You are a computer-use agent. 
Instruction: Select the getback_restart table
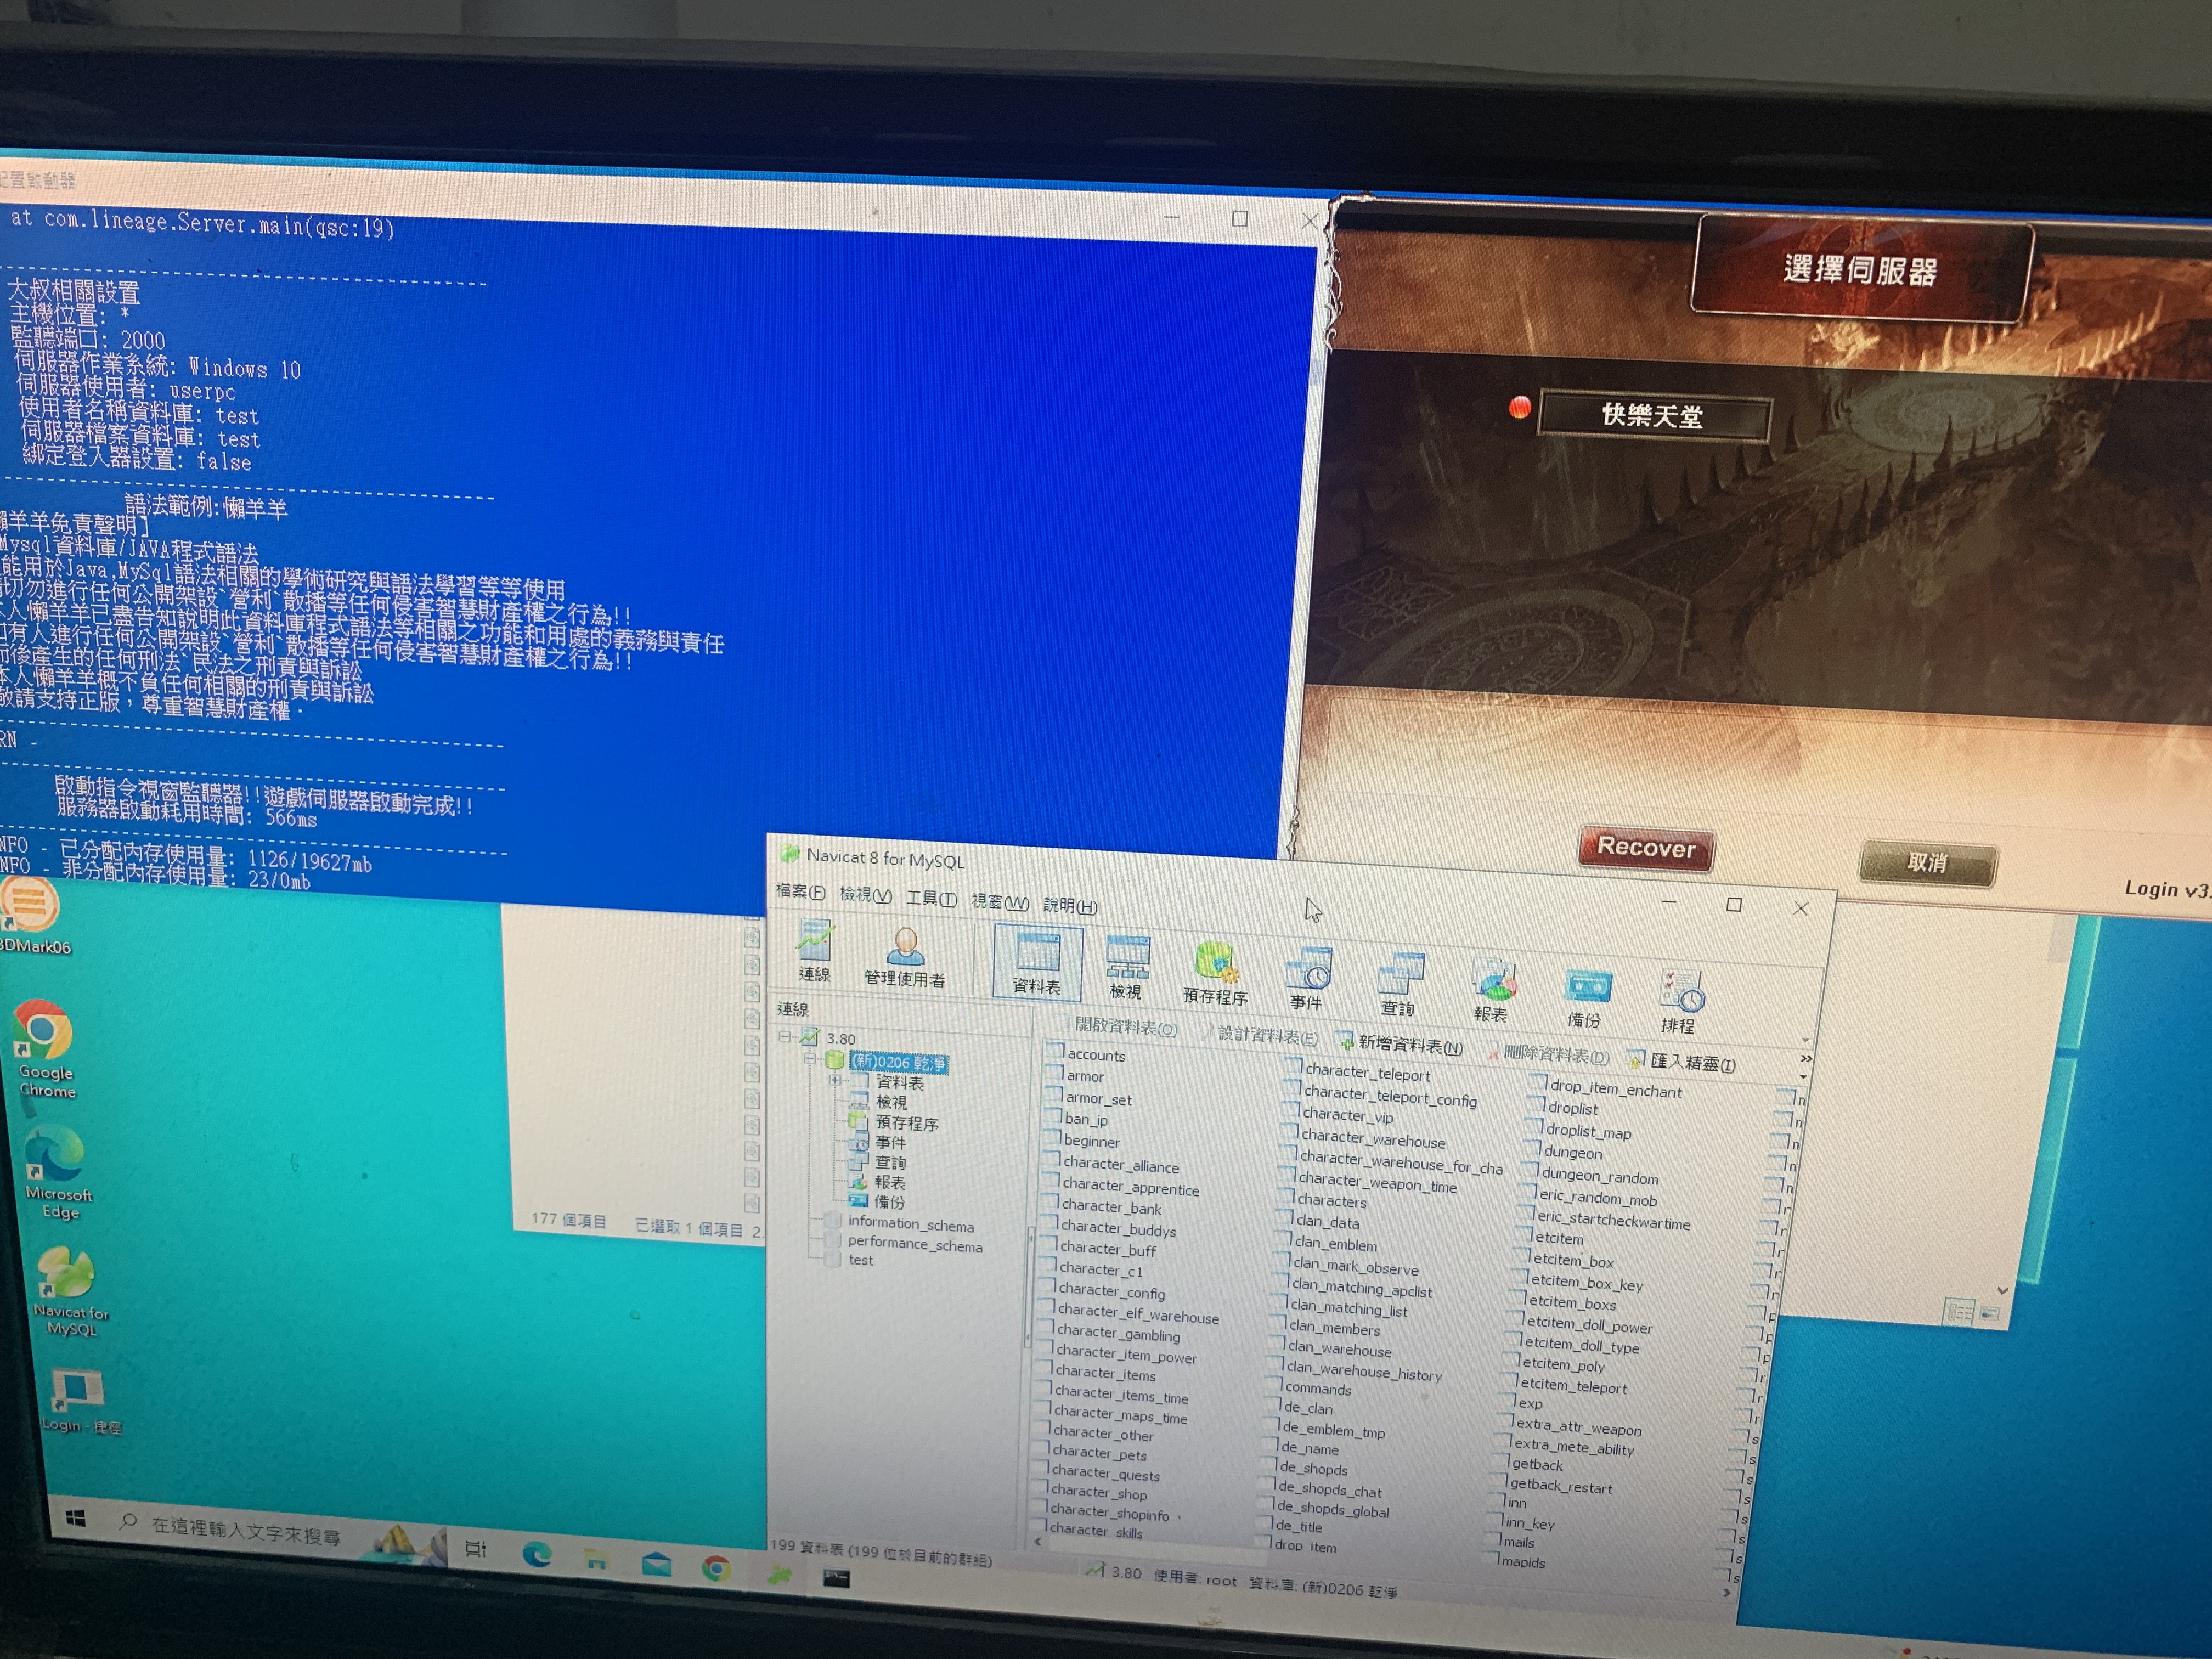tap(1560, 1486)
